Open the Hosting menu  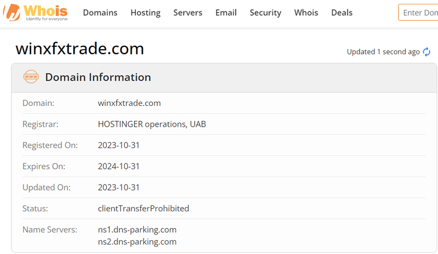(x=146, y=13)
